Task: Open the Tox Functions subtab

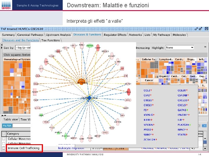Action: tap(51, 40)
